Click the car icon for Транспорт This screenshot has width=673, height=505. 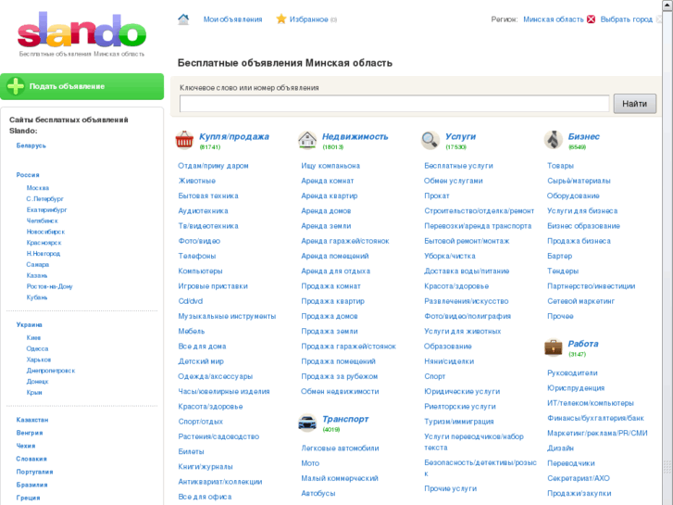click(307, 423)
